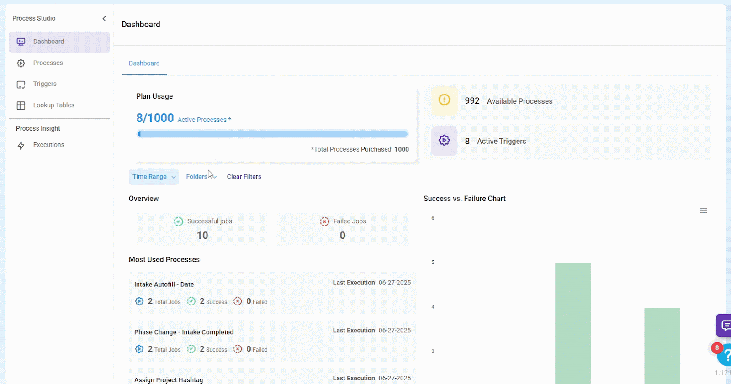Click the Failed Jobs overview card
Screen dimensions: 731x384
tap(342, 229)
